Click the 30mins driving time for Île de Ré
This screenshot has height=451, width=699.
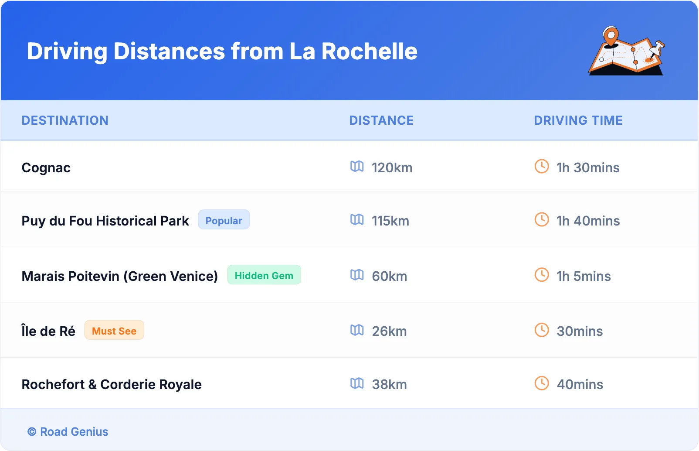[580, 331]
